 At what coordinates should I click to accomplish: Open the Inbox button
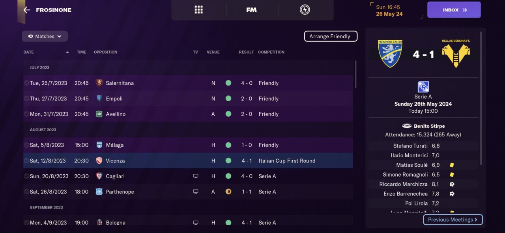coord(454,10)
